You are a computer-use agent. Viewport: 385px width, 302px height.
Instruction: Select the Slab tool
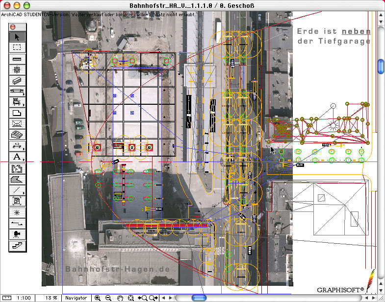(17, 114)
